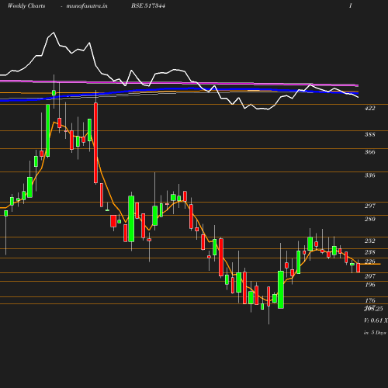The height and width of the screenshot is (388, 388).
Task: Click the 196 price level label
Action: [x=369, y=285]
